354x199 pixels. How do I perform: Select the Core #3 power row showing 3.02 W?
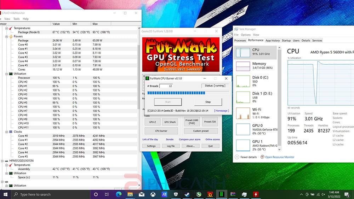click(x=69, y=57)
